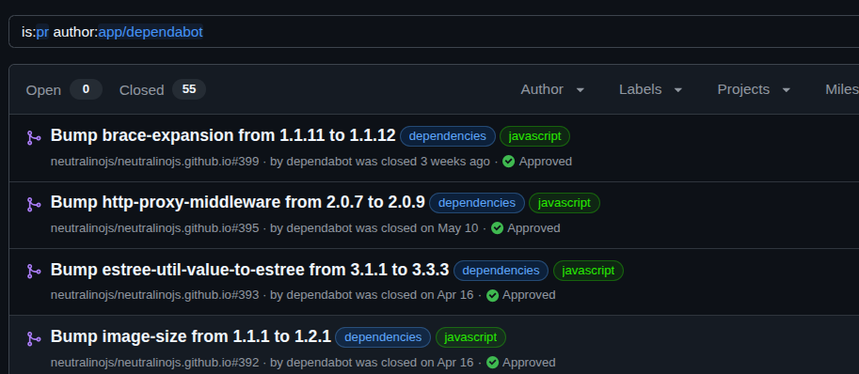Click merged PR icon for http-proxy-middleware row
This screenshot has height=374, width=859.
pos(34,205)
